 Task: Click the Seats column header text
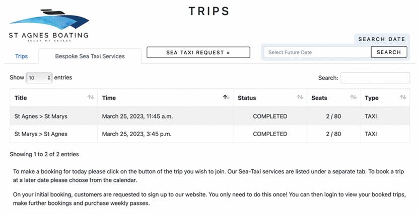(319, 98)
